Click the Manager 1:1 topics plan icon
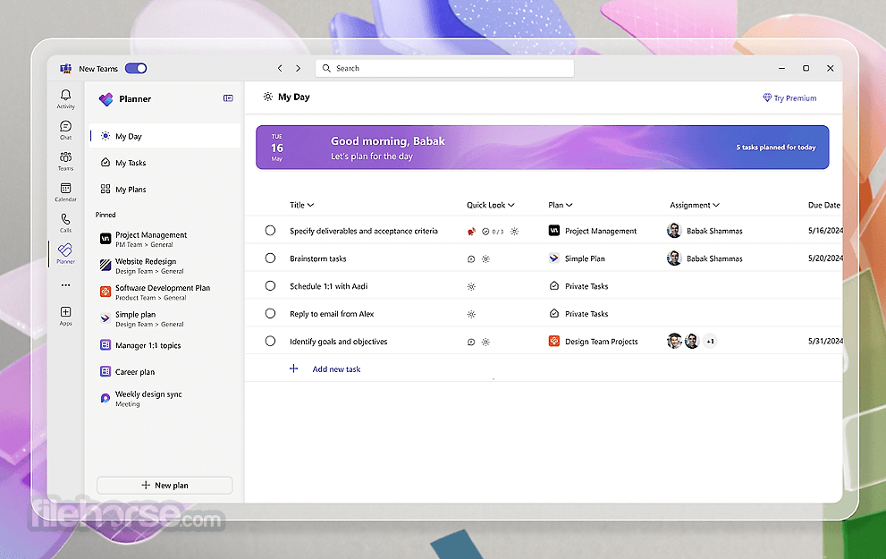This screenshot has height=559, width=886. [105, 344]
